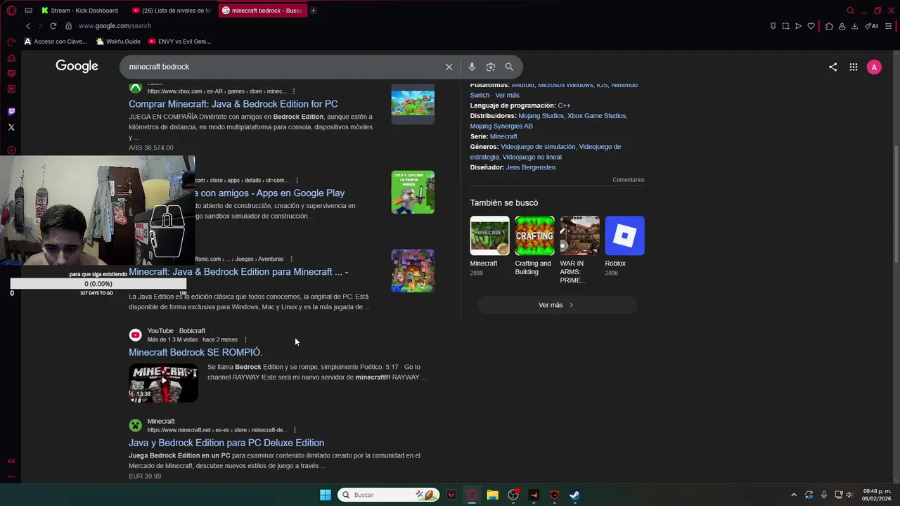Image resolution: width=900 pixels, height=506 pixels.
Task: Open File Explorer from the taskbar
Action: [492, 495]
